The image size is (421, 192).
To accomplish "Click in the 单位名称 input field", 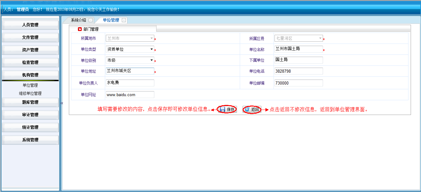I will [x=299, y=49].
